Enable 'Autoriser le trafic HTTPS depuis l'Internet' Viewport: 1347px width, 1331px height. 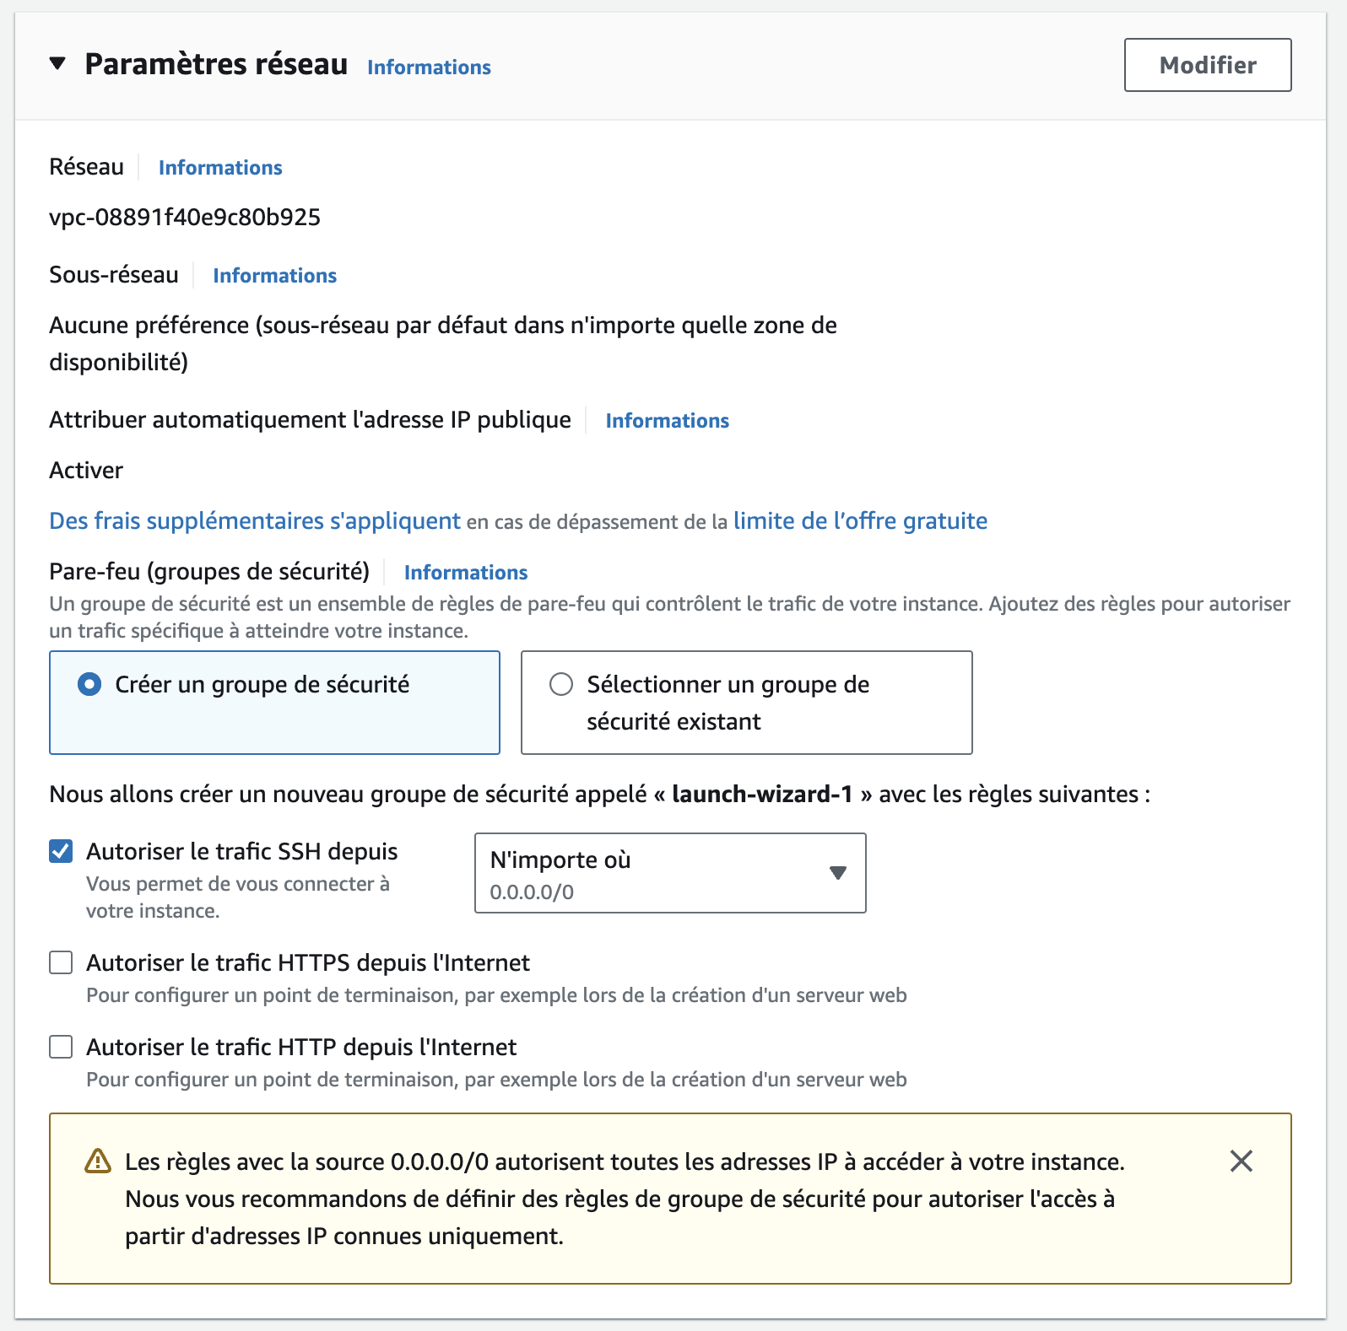(x=61, y=962)
